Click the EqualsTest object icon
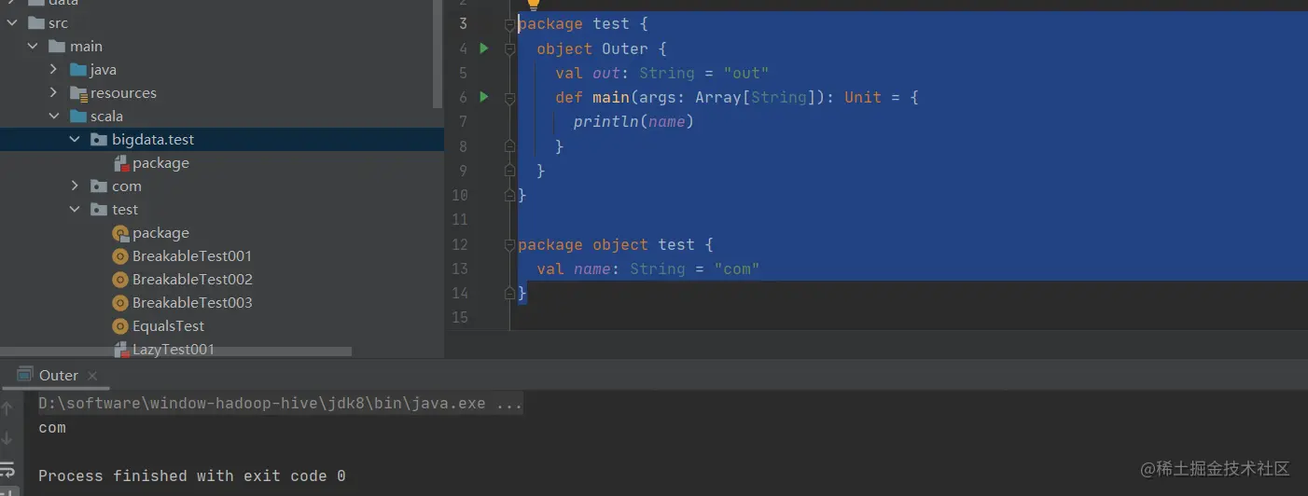The height and width of the screenshot is (496, 1308). tap(120, 326)
